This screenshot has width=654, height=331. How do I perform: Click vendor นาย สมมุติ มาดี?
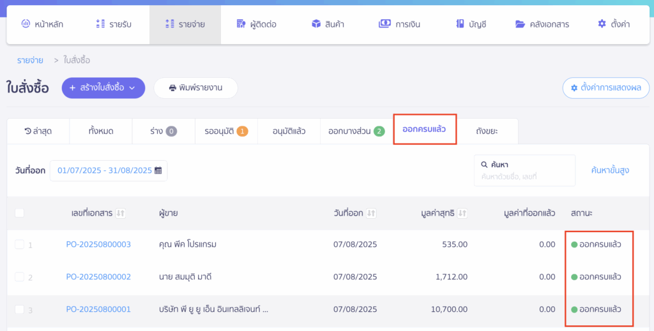185,277
